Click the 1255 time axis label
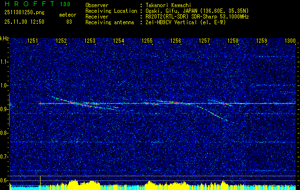Image resolution: width=300 pixels, height=190 pixels. pos(147,41)
